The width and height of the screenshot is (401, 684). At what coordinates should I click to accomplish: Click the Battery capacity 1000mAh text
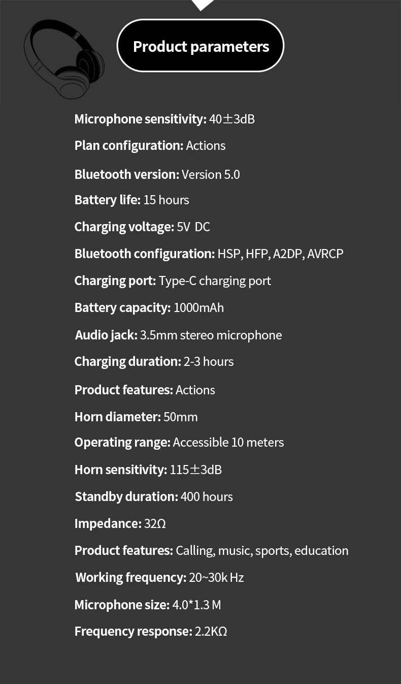coord(149,308)
